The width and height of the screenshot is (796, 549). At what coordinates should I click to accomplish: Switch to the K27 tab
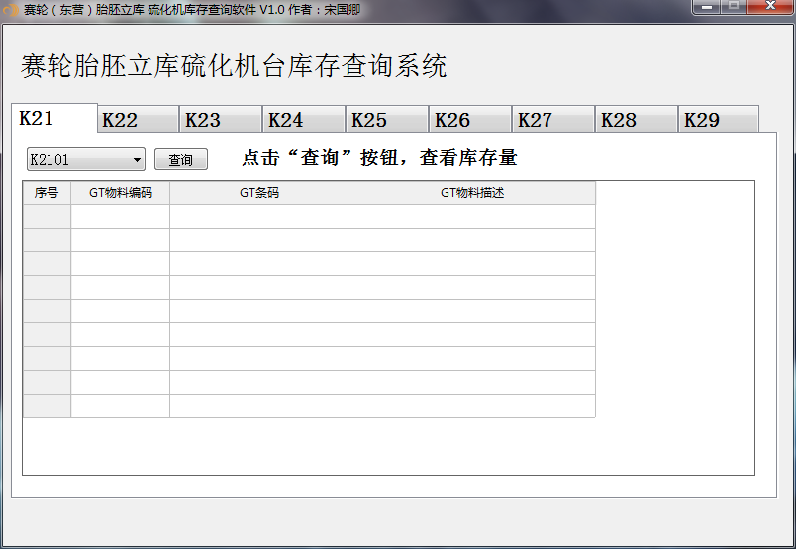pos(553,120)
